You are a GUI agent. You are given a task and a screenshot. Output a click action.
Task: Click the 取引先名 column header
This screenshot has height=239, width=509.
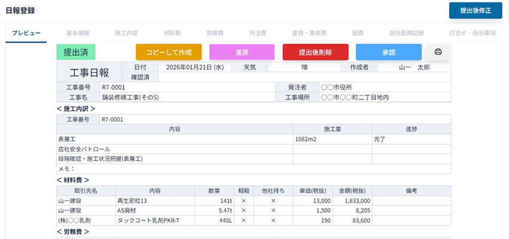coord(86,191)
